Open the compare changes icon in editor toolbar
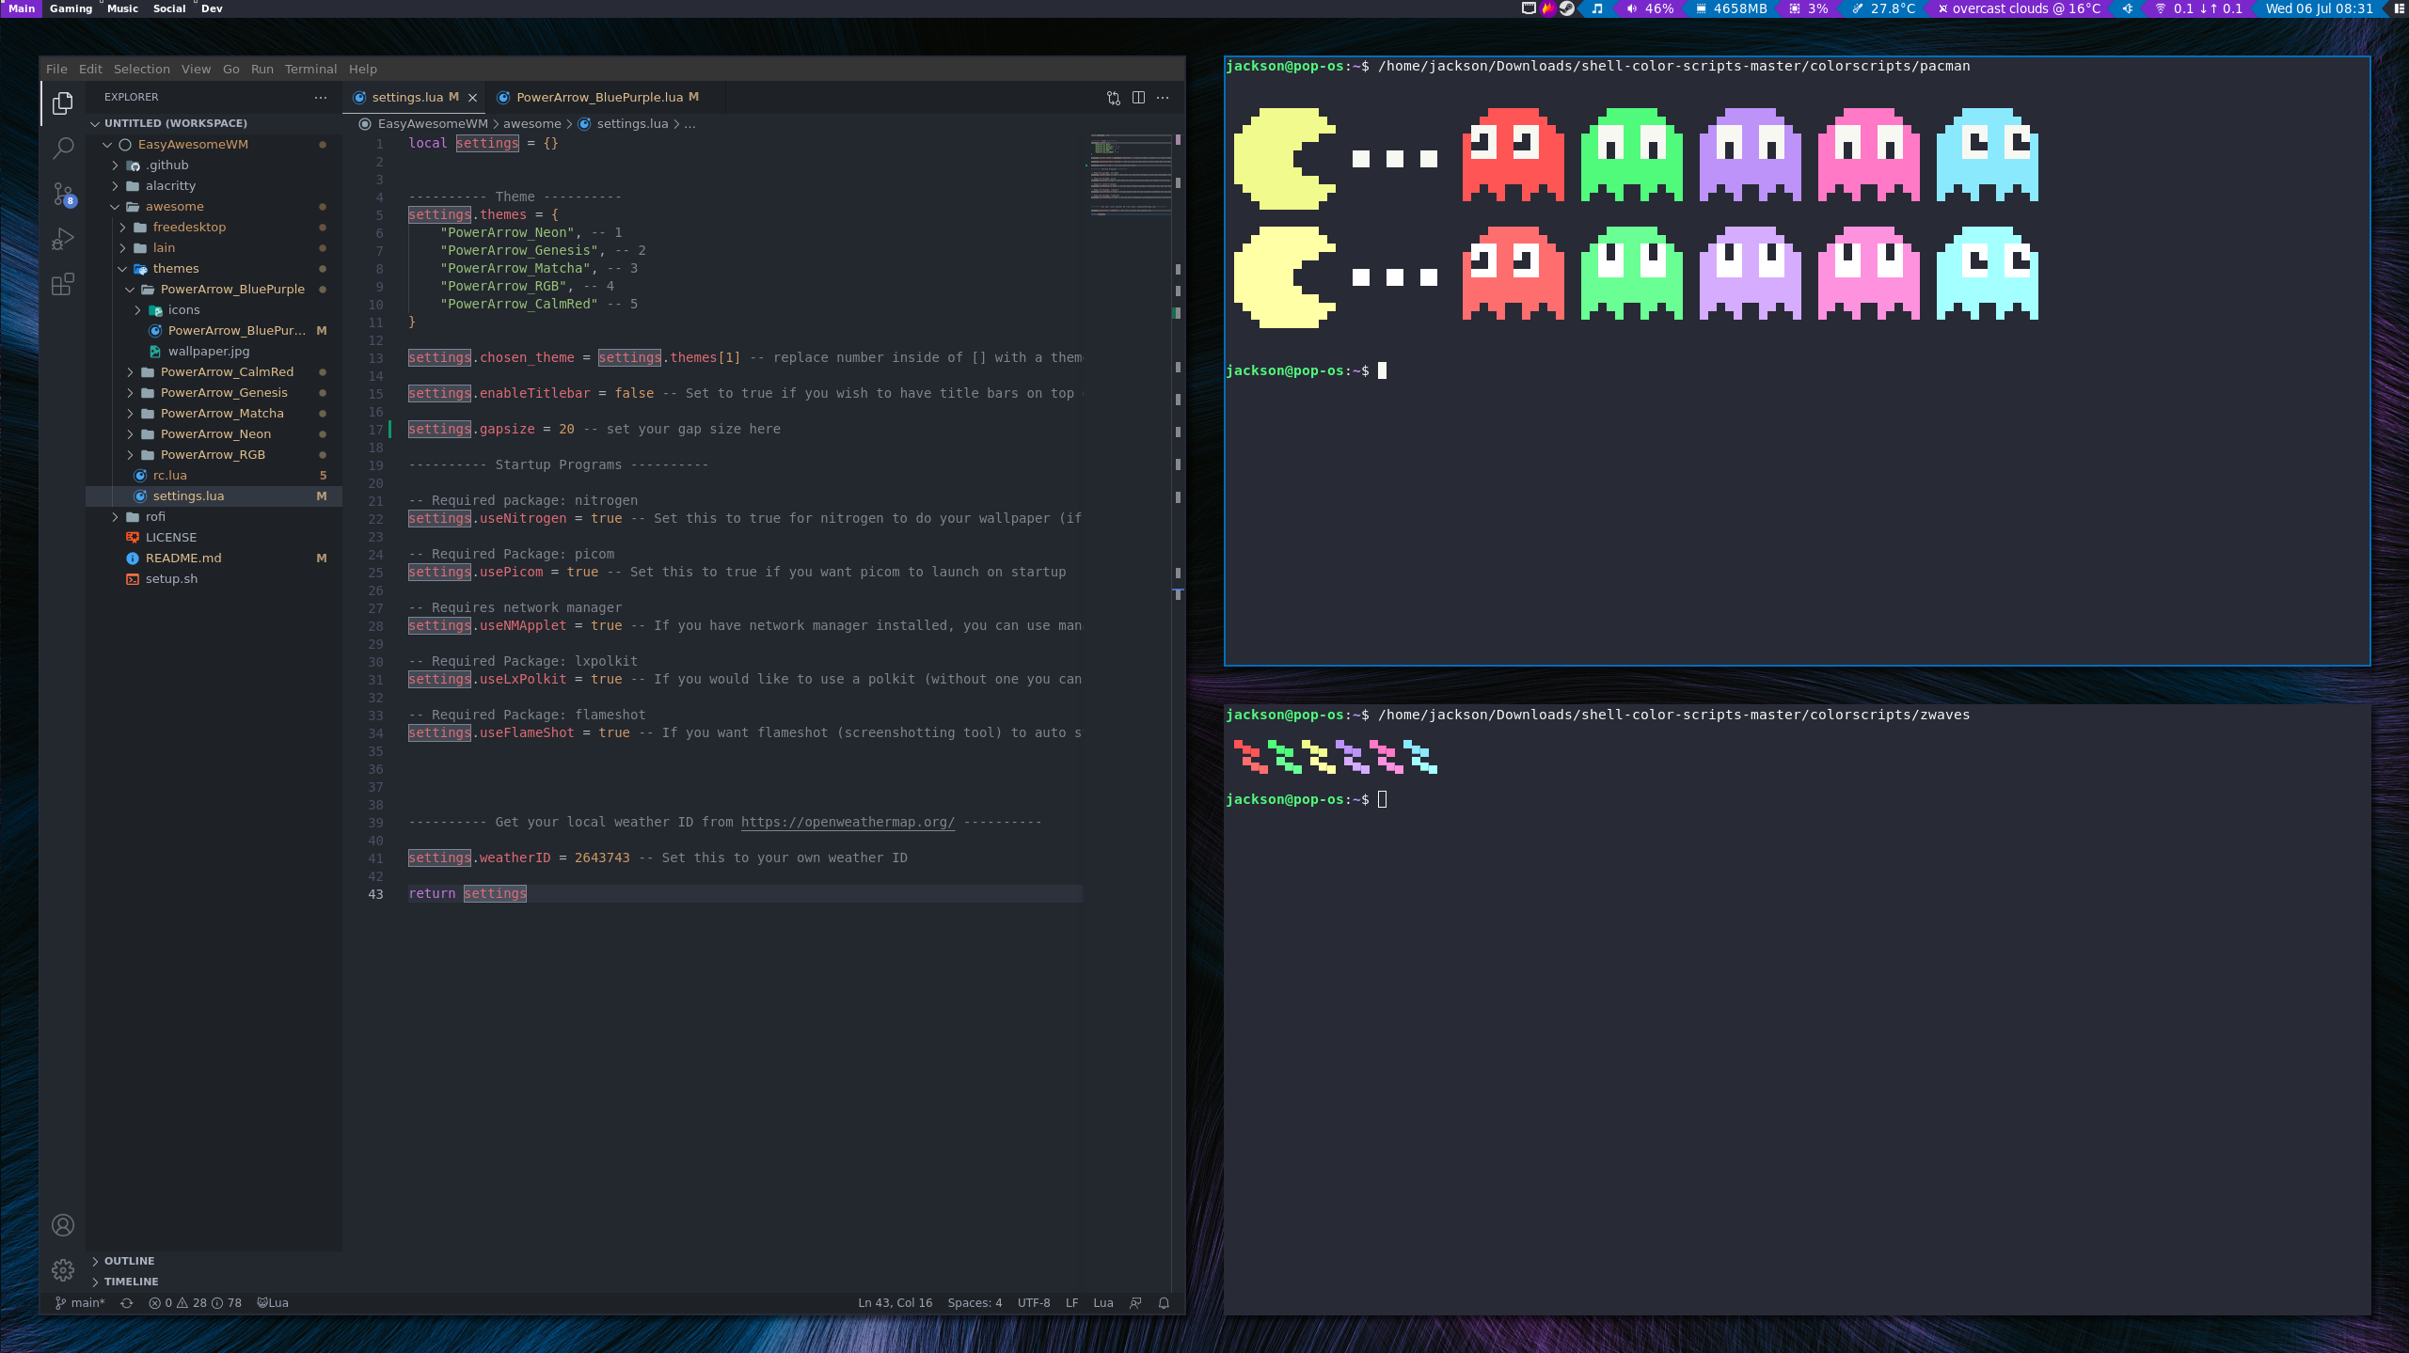2409x1353 pixels. (x=1114, y=98)
